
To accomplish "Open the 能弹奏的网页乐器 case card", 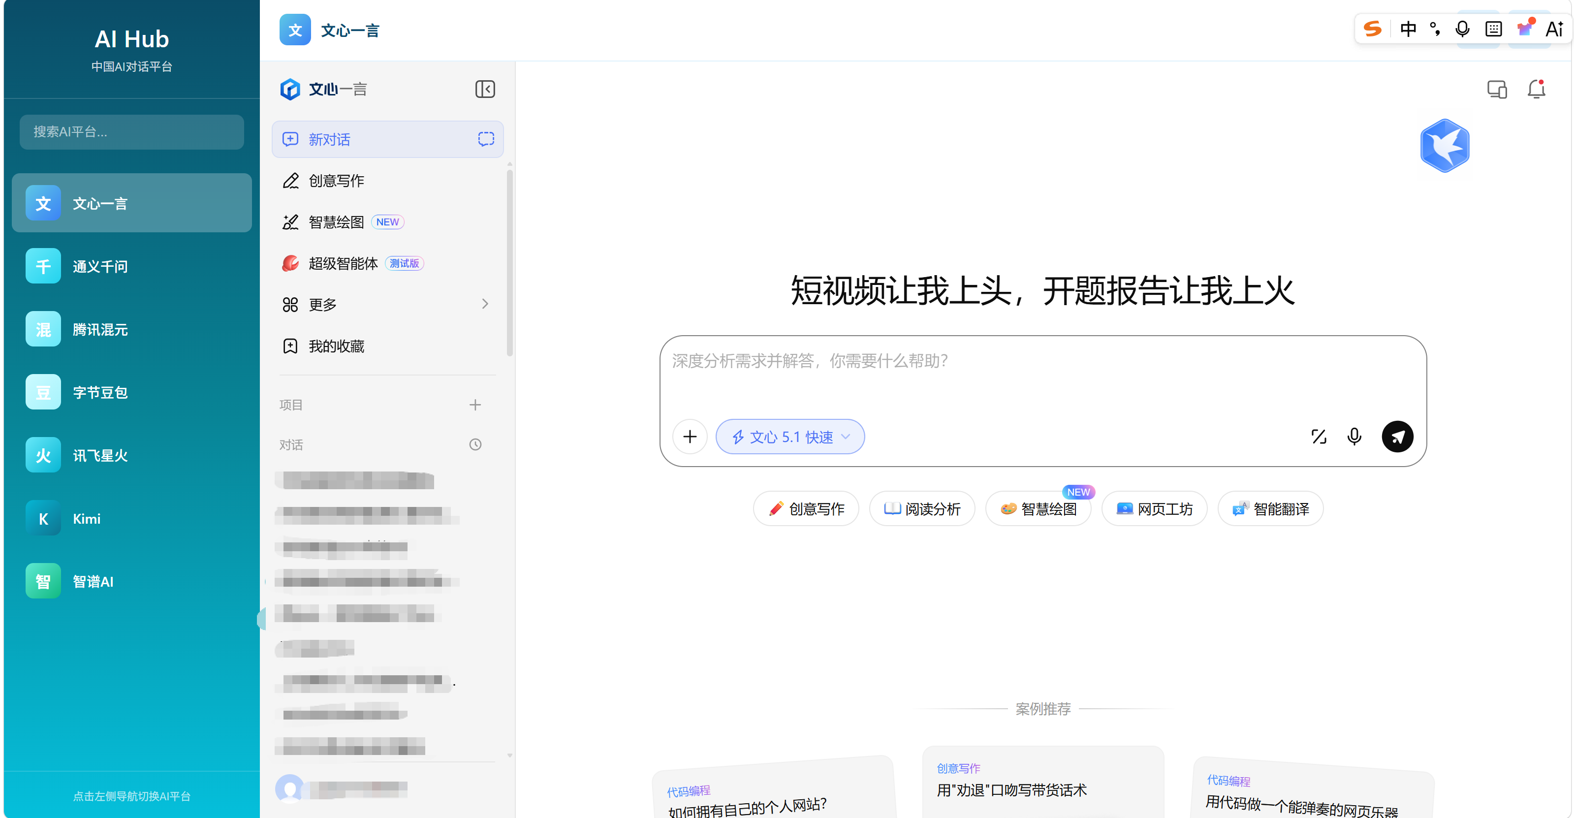I will [1313, 788].
